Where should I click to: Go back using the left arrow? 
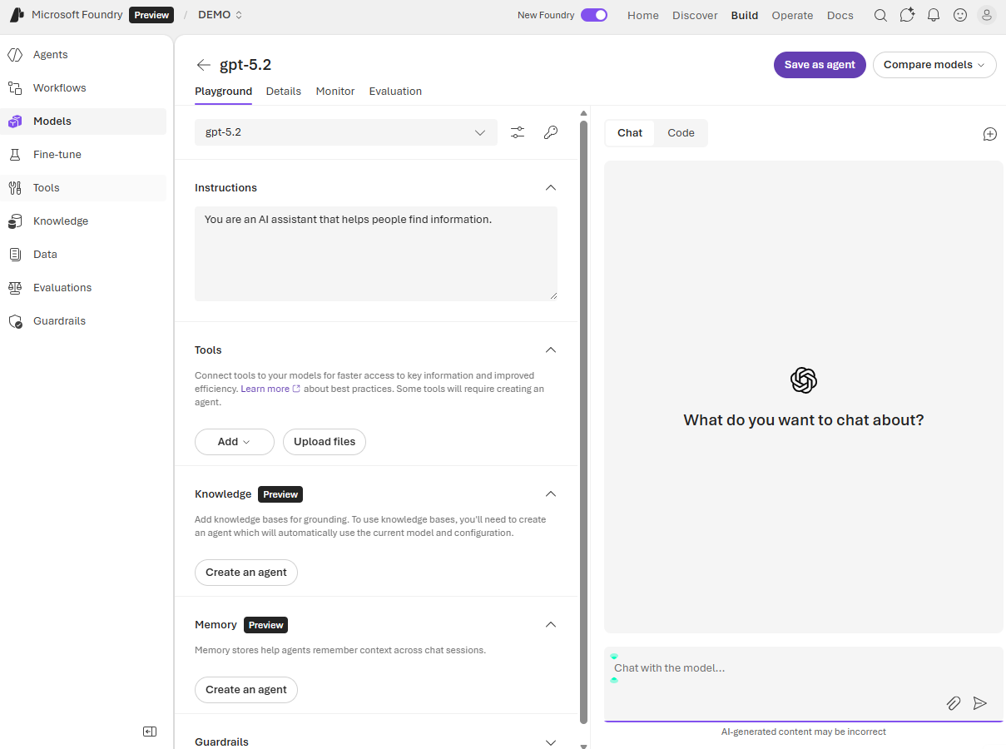[204, 65]
